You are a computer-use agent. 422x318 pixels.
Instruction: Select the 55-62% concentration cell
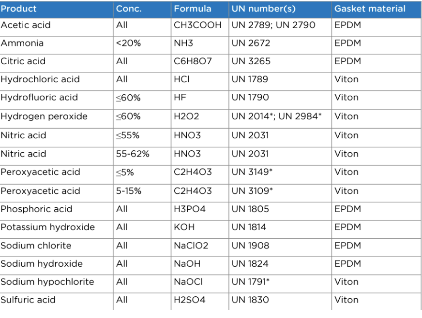142,156
